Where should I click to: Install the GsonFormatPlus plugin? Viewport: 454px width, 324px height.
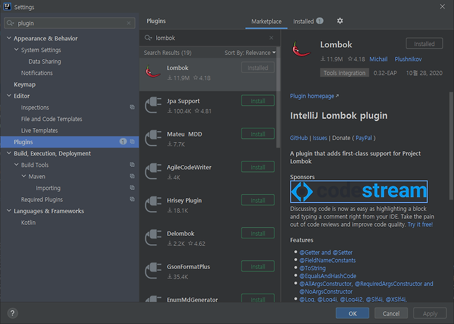pyautogui.click(x=258, y=266)
